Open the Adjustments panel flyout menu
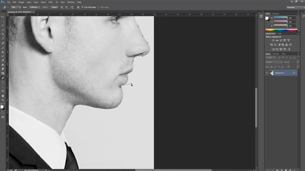 (298, 34)
